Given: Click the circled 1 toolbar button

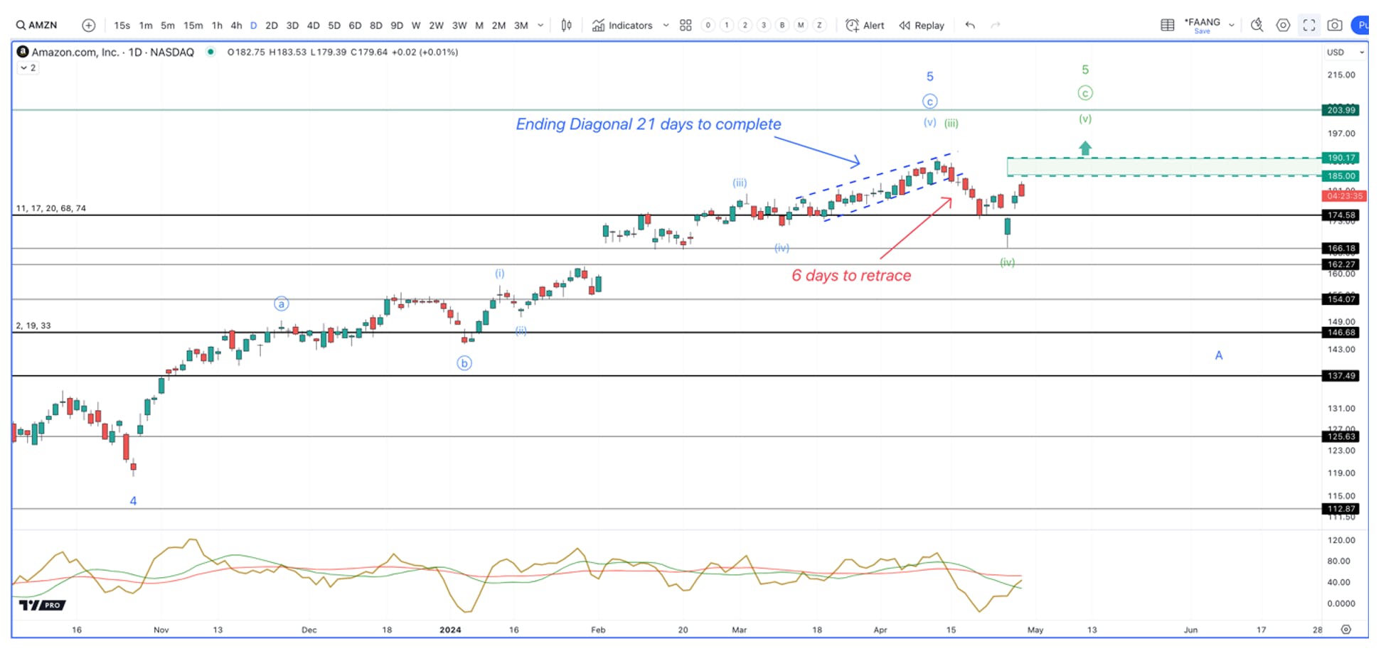Looking at the screenshot, I should (x=727, y=26).
